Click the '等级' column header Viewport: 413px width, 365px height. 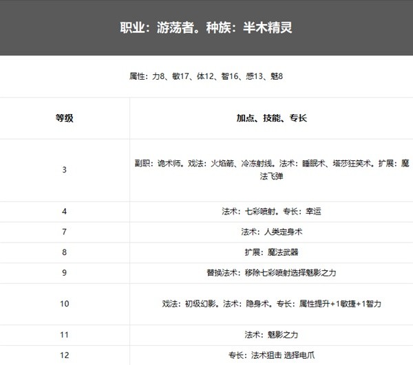tap(64, 118)
